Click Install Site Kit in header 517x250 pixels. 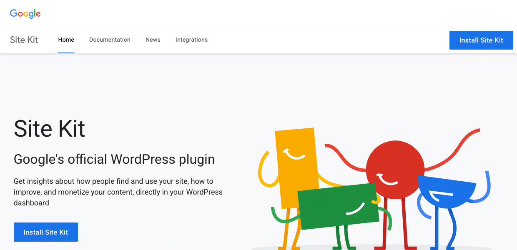pos(481,40)
